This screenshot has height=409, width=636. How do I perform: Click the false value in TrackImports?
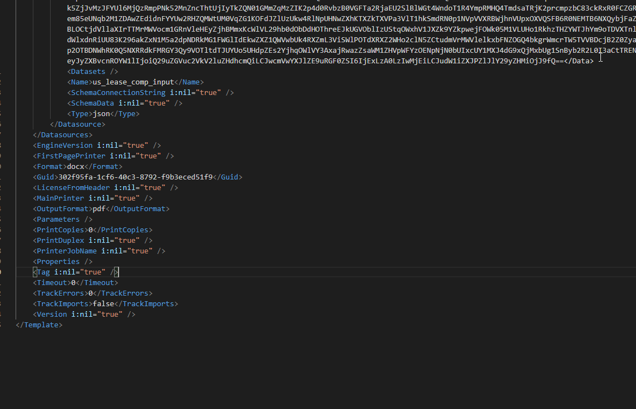[103, 303]
